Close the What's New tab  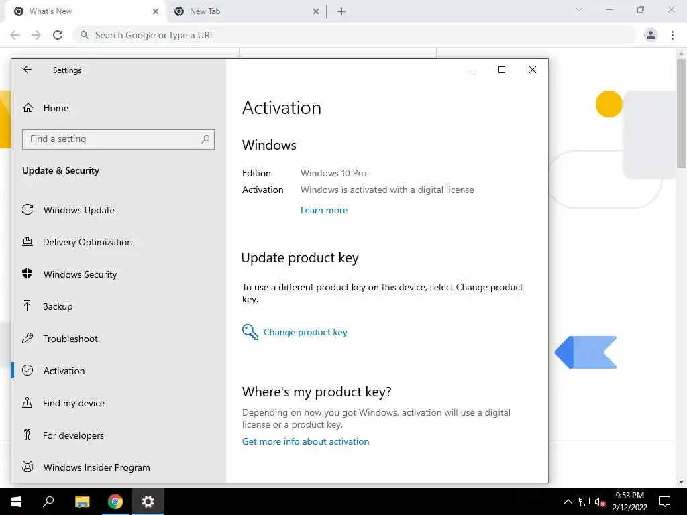pos(156,11)
